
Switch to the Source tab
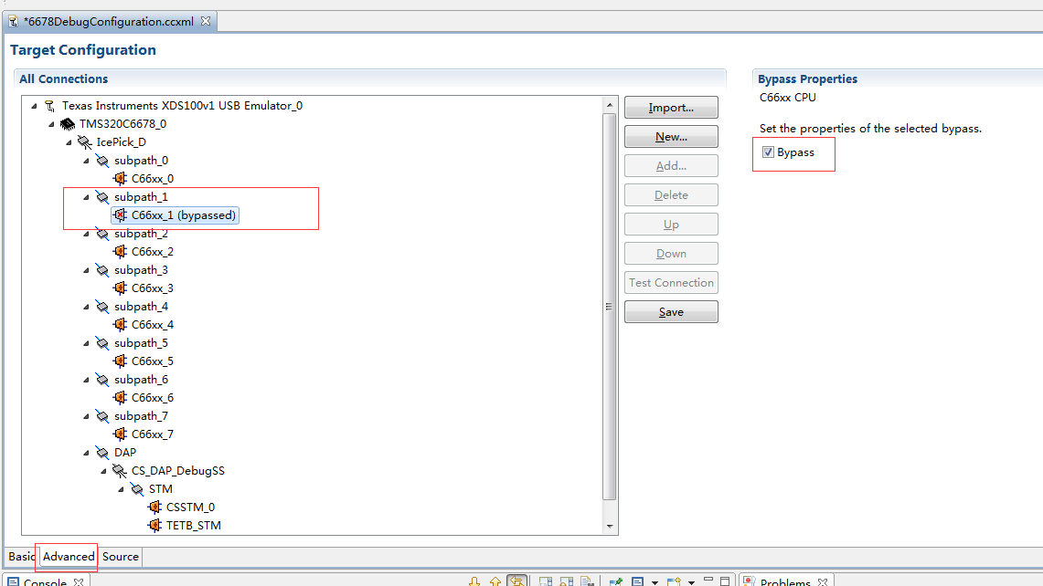click(x=121, y=557)
